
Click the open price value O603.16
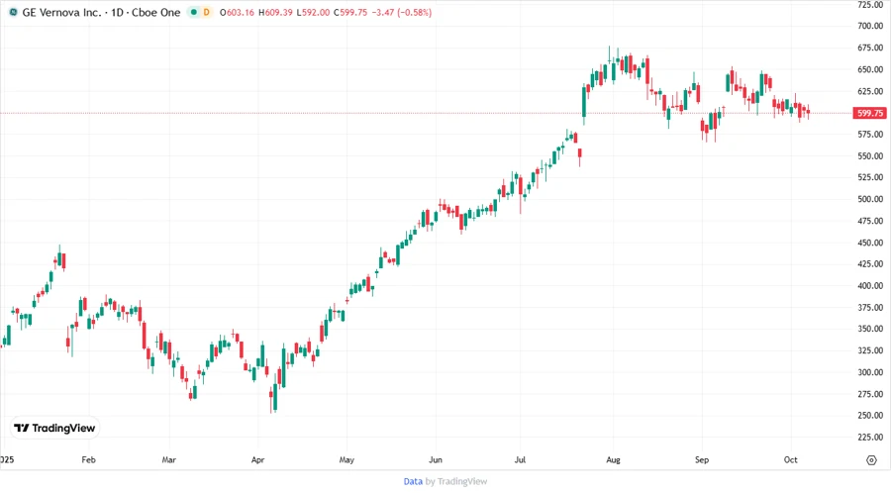241,12
